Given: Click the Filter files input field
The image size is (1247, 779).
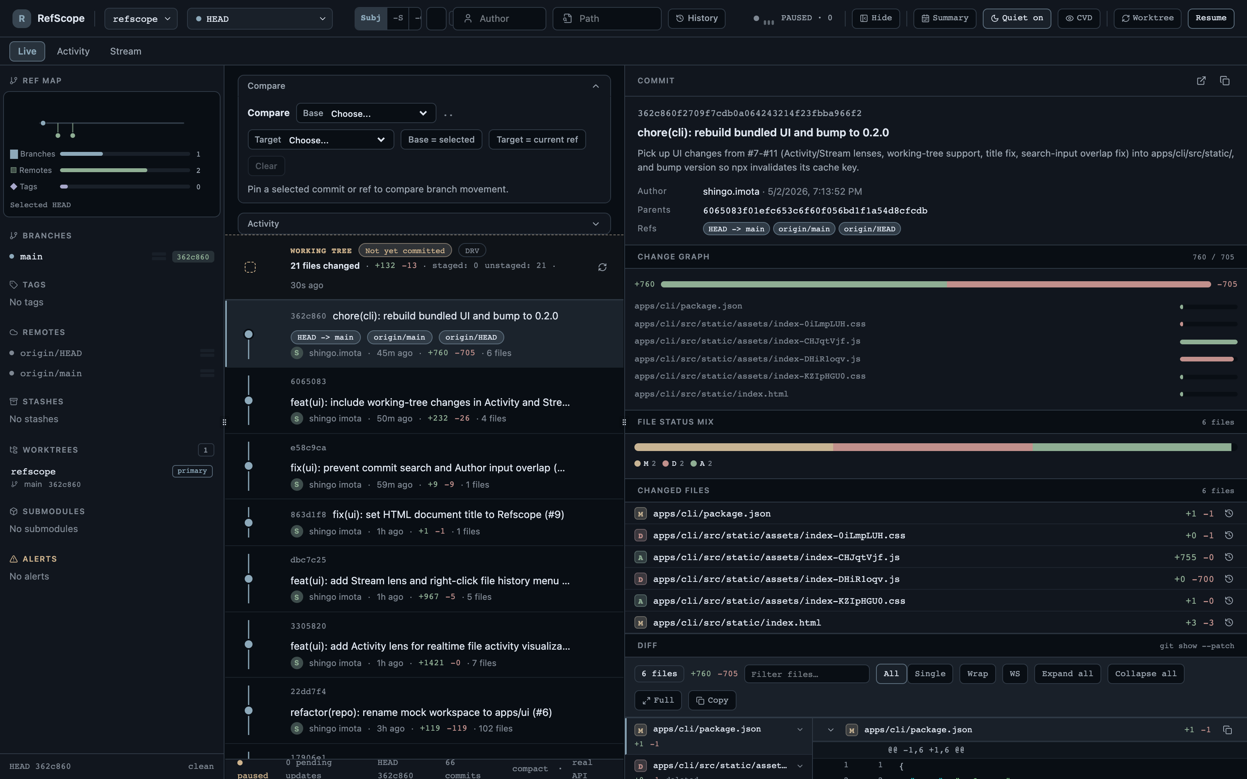Looking at the screenshot, I should coord(807,674).
